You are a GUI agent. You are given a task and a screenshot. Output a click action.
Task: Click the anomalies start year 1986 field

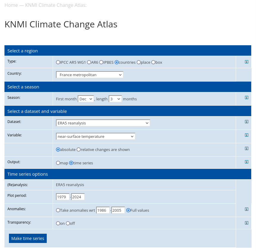[x=103, y=210]
